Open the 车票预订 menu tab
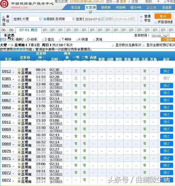This screenshot has width=175, height=186. 91,8
